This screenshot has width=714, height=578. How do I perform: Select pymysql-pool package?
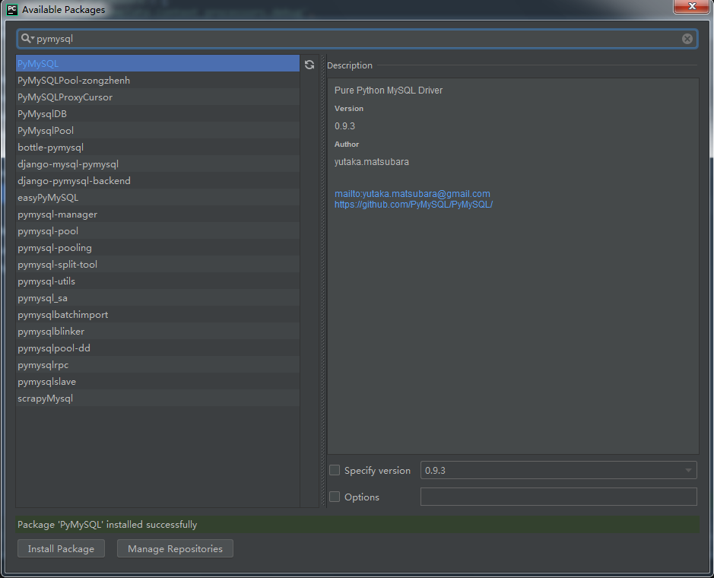point(157,231)
